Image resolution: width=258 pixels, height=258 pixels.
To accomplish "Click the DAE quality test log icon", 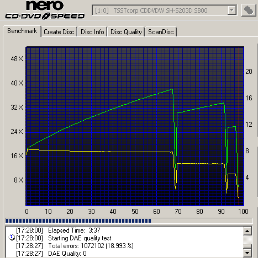I will [12, 238].
